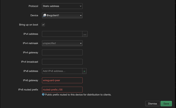The height and width of the screenshot is (108, 176).
Task: Click the wgclient1 device network icon
Action: click(x=44, y=16)
